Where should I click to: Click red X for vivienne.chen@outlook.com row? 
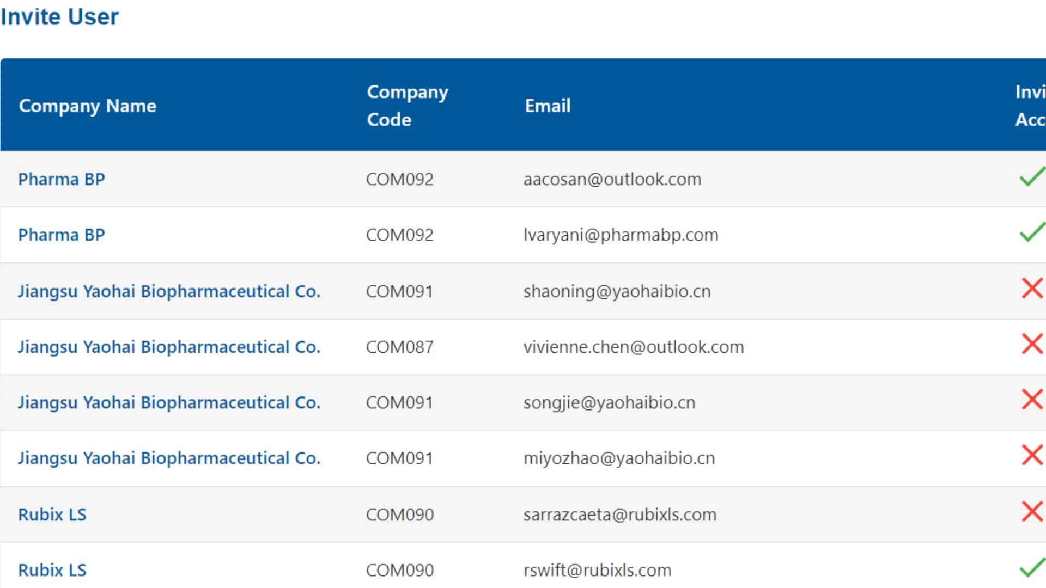[x=1032, y=344]
